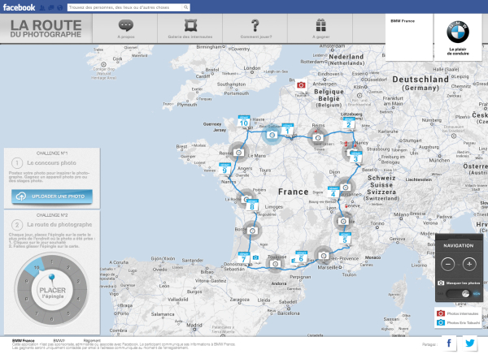The image size is (488, 354).
Task: Zoom in with the plus navigation button
Action: coord(469,265)
